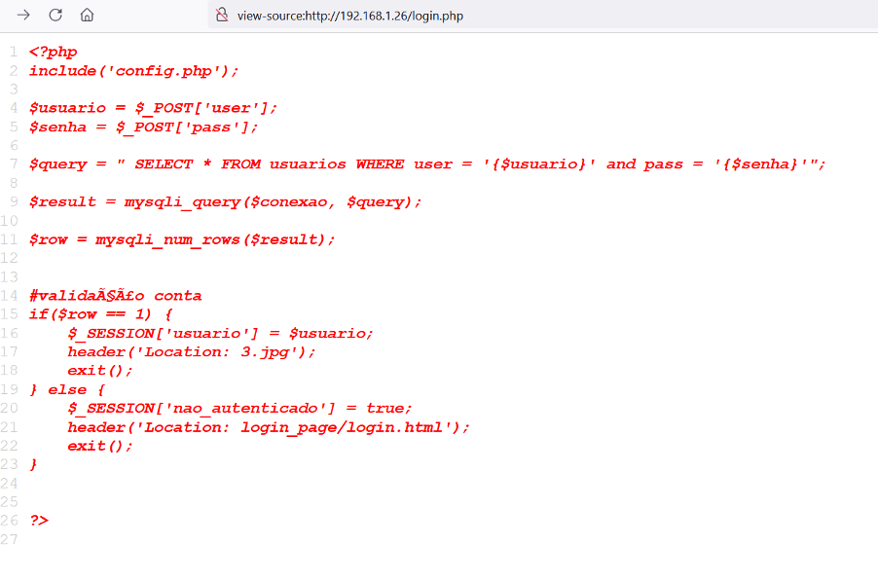The width and height of the screenshot is (878, 582).
Task: Click the SELECT * FROM usuarios query line
Action: click(427, 164)
